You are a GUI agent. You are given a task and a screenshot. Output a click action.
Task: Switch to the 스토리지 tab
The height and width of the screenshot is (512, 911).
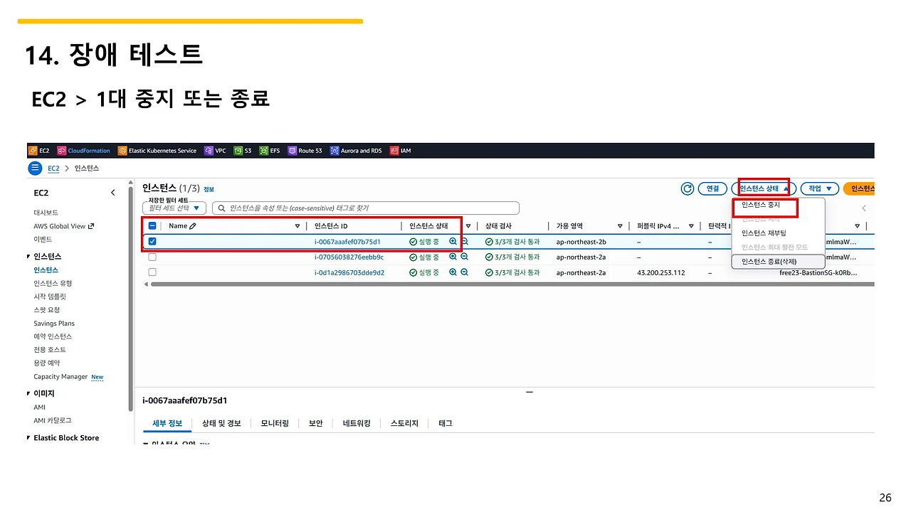point(404,423)
